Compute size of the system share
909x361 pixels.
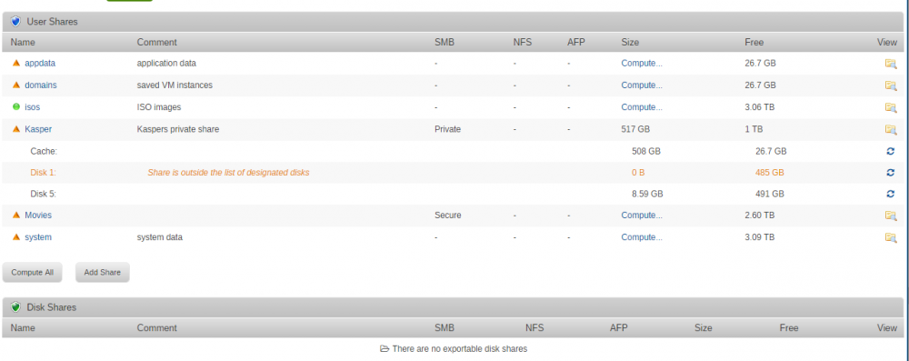[x=642, y=237]
